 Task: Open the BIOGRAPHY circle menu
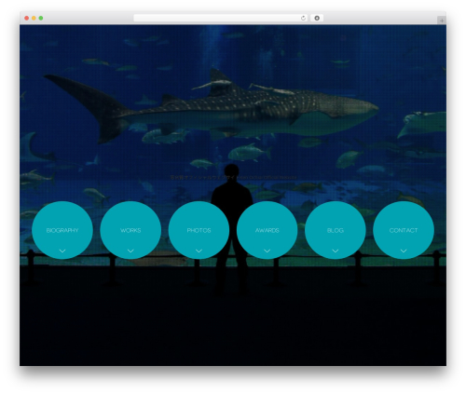62,230
